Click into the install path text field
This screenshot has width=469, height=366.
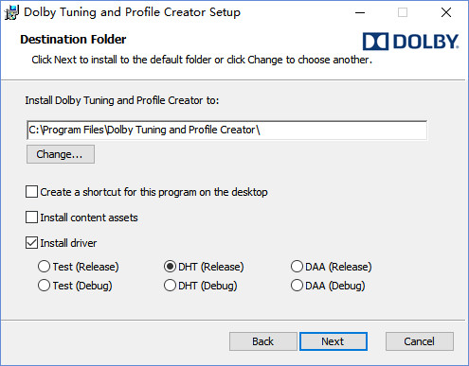pyautogui.click(x=227, y=130)
